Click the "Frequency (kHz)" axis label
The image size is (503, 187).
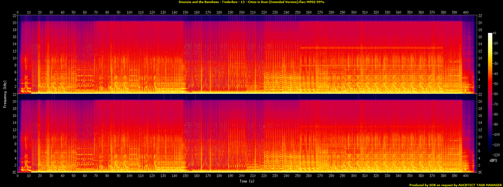4,93
